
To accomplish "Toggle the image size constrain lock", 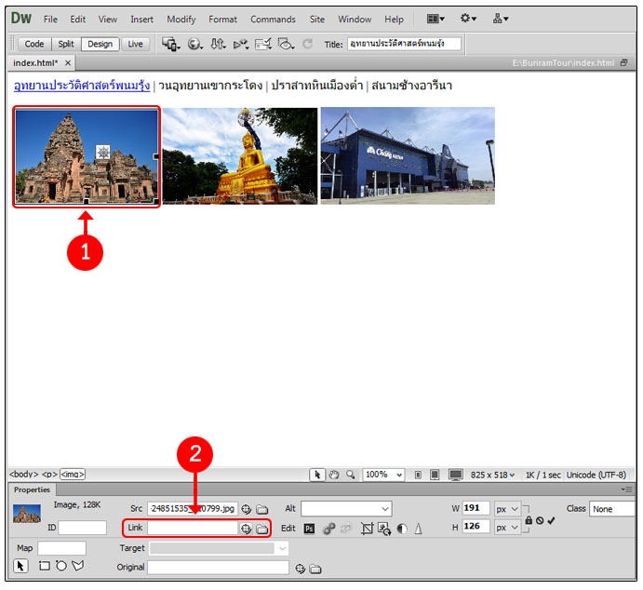I will tap(529, 519).
